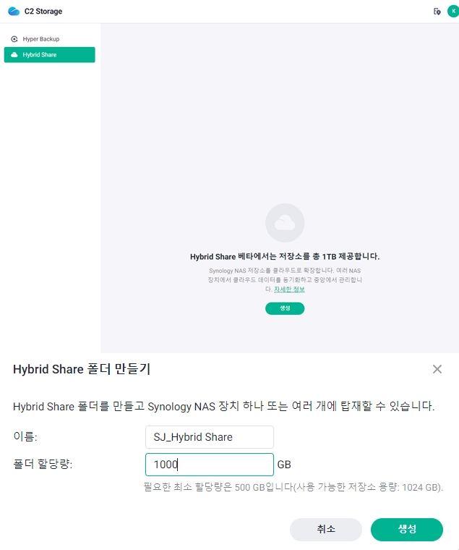
Task: Close the Hybrid Share folder creation dialog
Action: [437, 369]
